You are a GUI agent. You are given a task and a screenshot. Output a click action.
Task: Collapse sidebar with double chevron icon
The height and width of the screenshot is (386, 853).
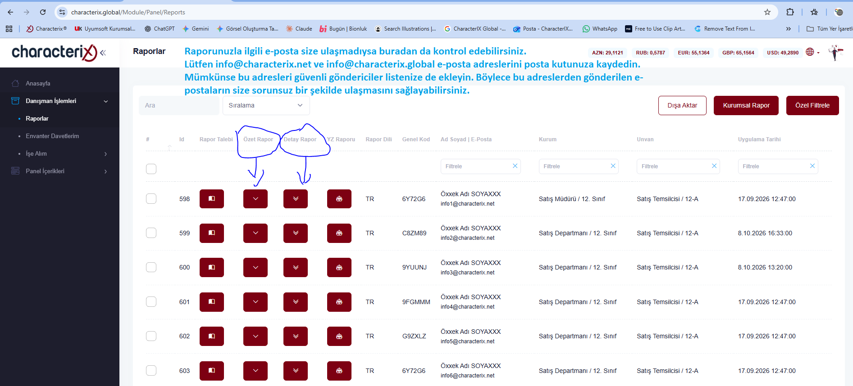(103, 53)
